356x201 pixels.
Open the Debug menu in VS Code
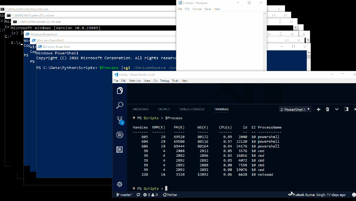[x=164, y=81]
